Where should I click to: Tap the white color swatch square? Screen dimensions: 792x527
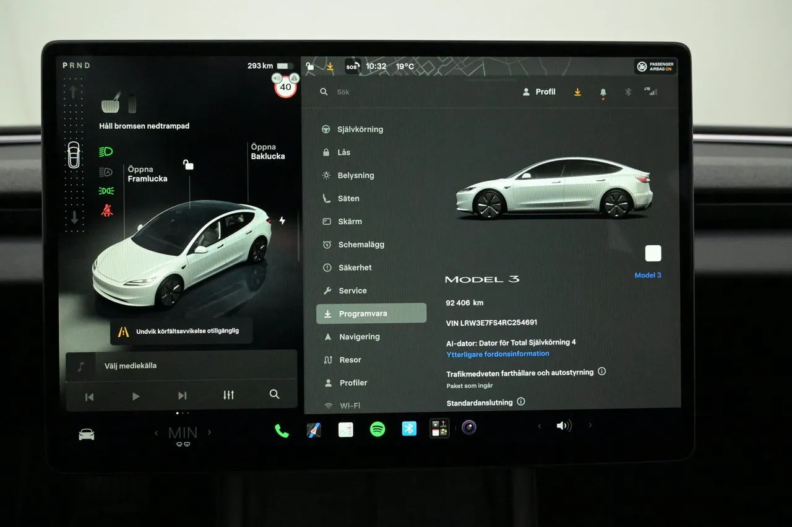[x=653, y=253]
